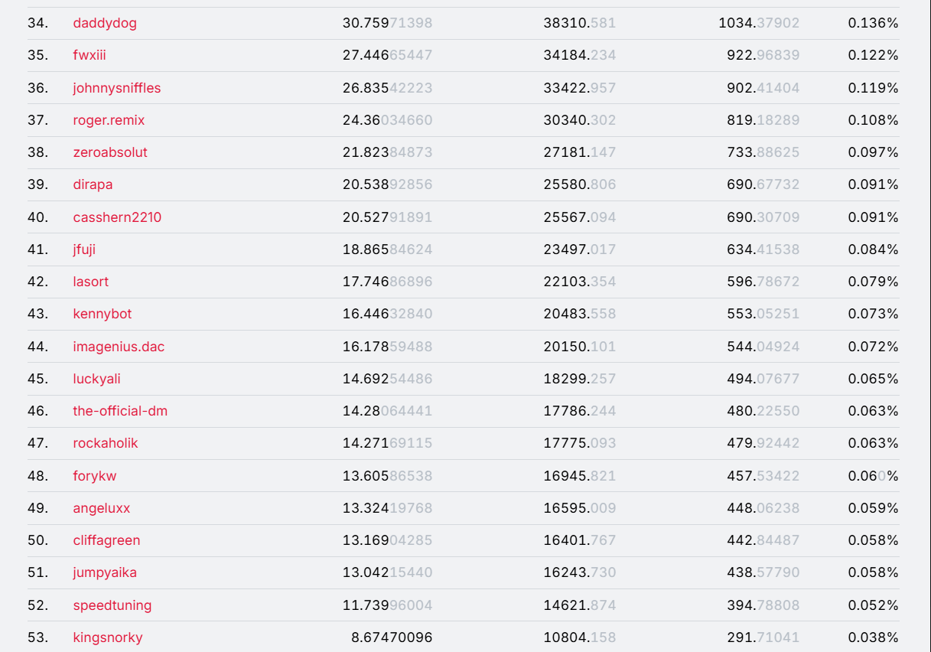This screenshot has width=931, height=652.
Task: Click the luckyali username link
Action: [96, 379]
